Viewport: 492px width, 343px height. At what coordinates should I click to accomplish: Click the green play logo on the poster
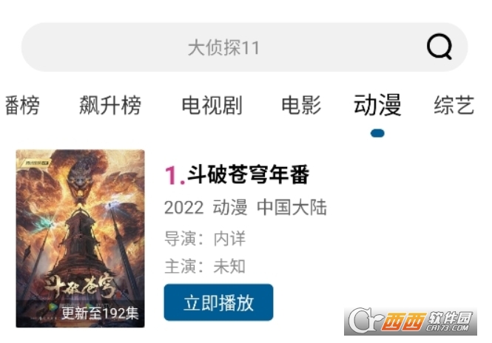tap(52, 308)
